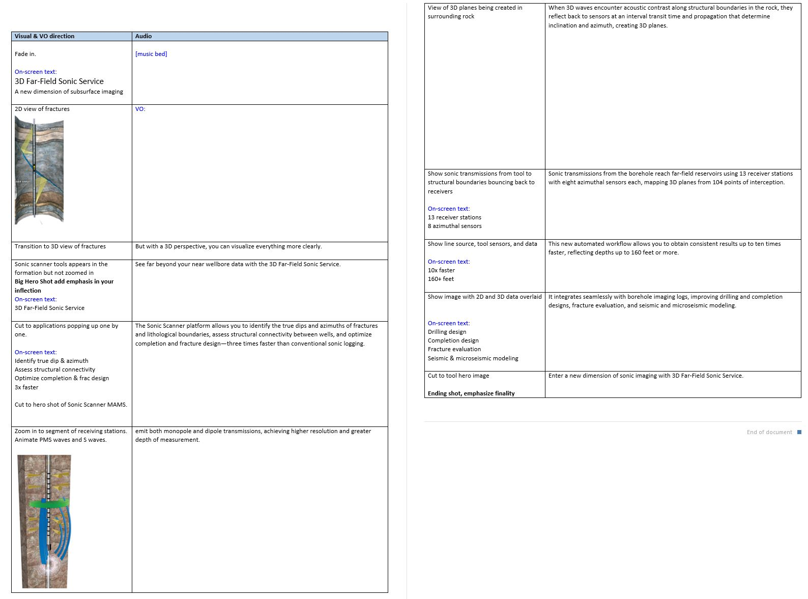This screenshot has width=808, height=599.
Task: Select the 'Audio' column header cell
Action: coord(260,36)
